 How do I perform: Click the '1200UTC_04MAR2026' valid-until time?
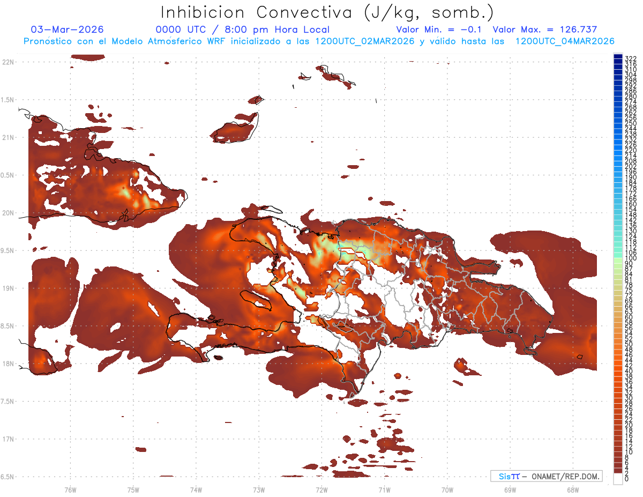pyautogui.click(x=565, y=41)
